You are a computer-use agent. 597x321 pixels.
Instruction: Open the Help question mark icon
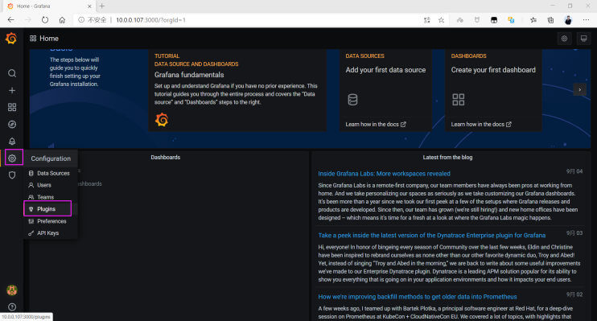point(12,307)
